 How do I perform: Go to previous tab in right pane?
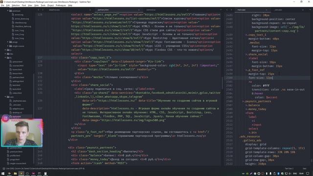point(227,10)
